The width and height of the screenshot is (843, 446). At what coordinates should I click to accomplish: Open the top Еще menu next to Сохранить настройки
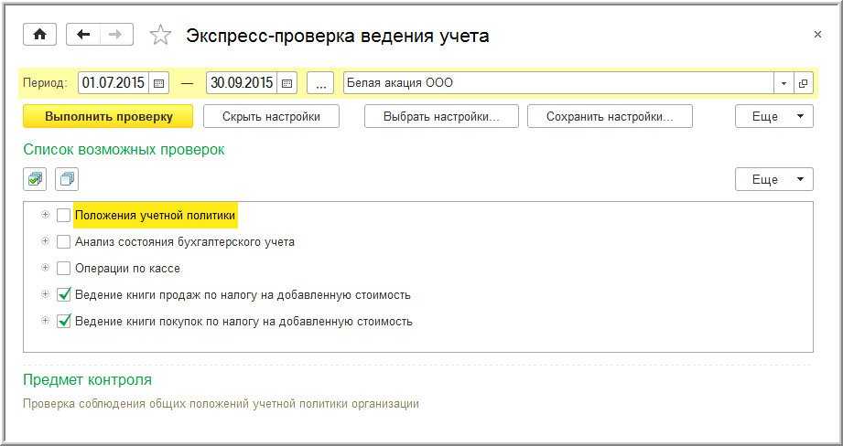point(774,116)
